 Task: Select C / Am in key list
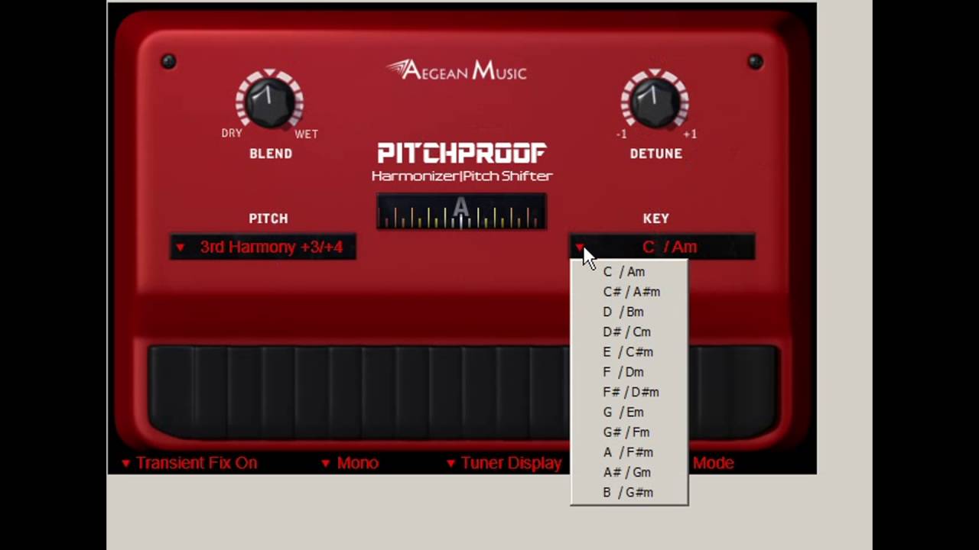[x=629, y=272]
